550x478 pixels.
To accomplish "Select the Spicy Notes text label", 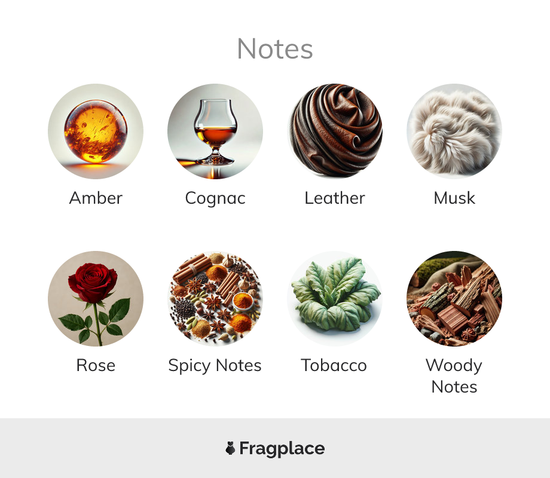I will point(215,366).
